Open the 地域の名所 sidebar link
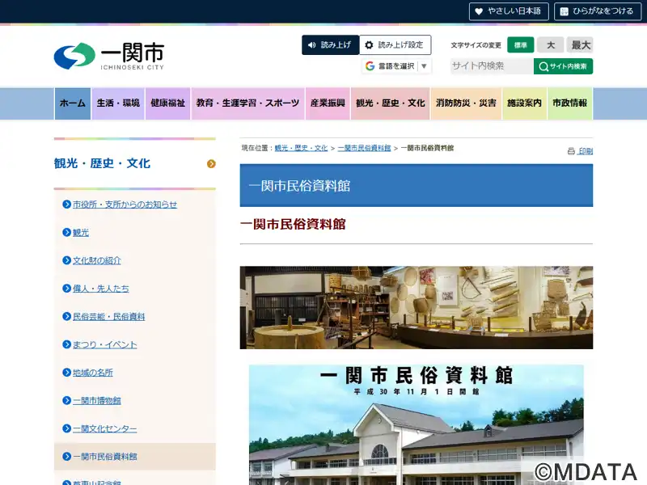The image size is (647, 485). 93,373
